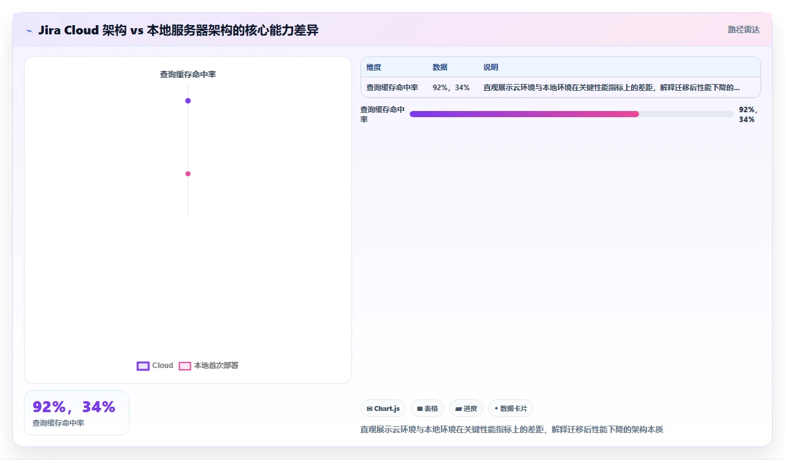785x460 pixels.
Task: Click the 数据卡片 sparkle icon
Action: click(496, 408)
